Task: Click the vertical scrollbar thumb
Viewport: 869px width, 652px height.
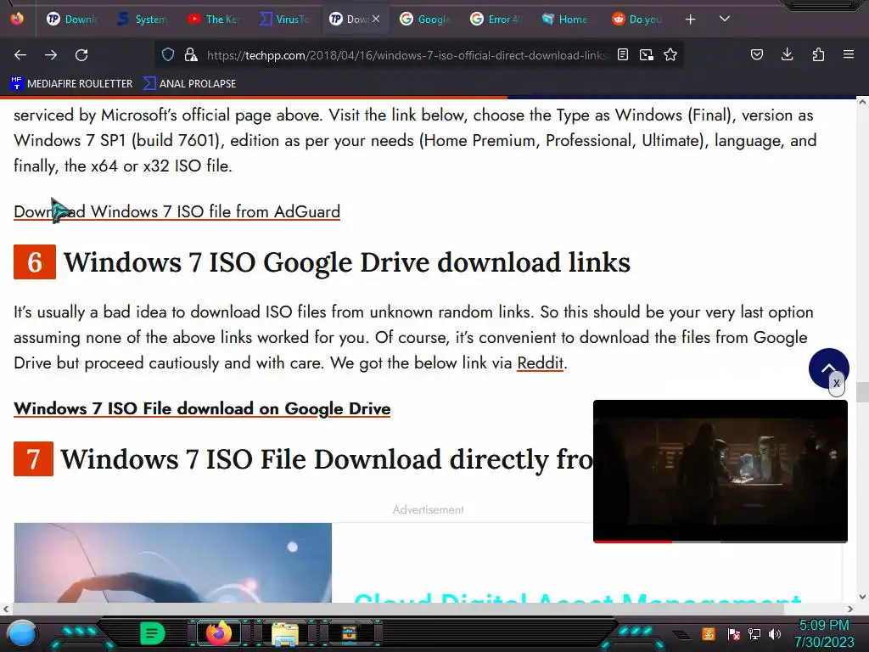Action: [x=862, y=392]
